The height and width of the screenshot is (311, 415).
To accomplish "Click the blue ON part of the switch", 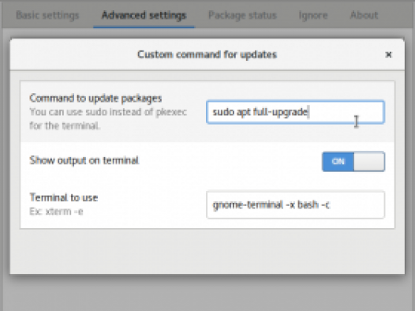I will (x=338, y=162).
